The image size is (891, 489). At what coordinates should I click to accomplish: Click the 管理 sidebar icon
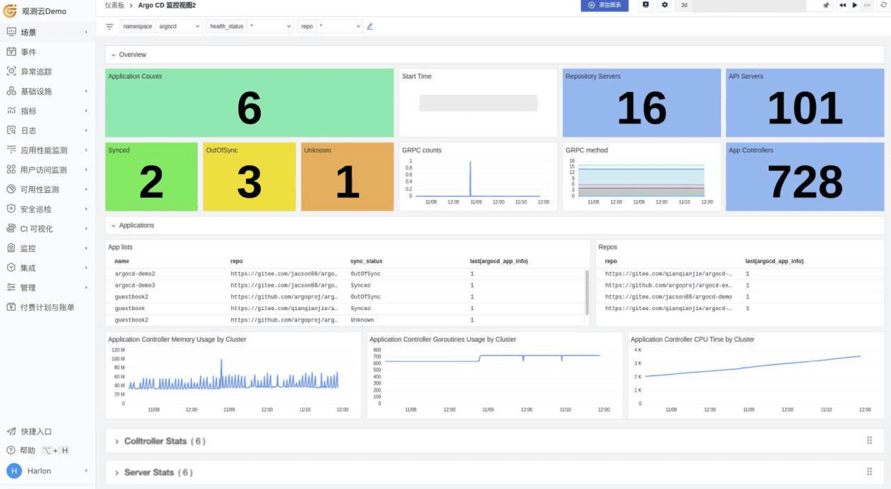tap(11, 288)
